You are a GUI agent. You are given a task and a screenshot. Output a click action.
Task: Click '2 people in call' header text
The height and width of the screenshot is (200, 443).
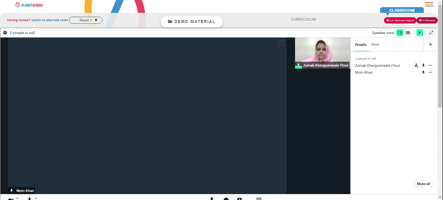pos(22,33)
